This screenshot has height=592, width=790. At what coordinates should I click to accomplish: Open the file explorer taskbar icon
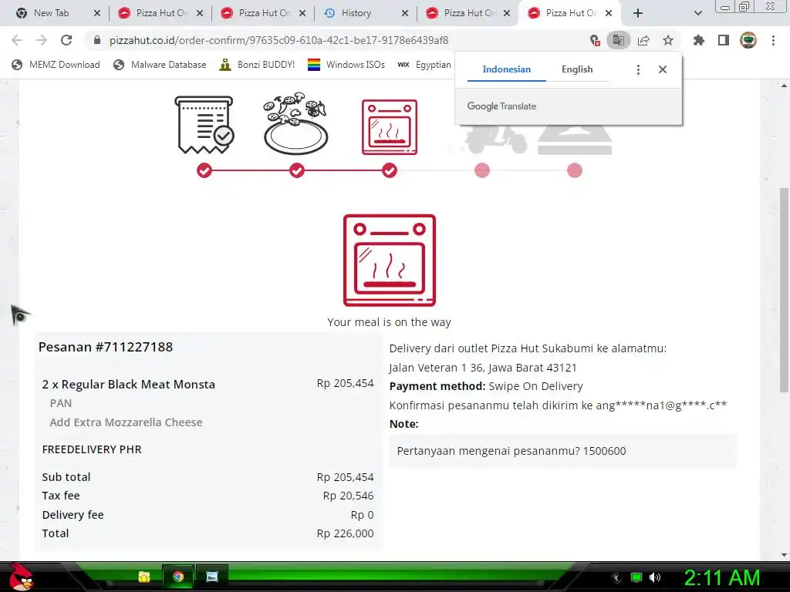(x=144, y=577)
